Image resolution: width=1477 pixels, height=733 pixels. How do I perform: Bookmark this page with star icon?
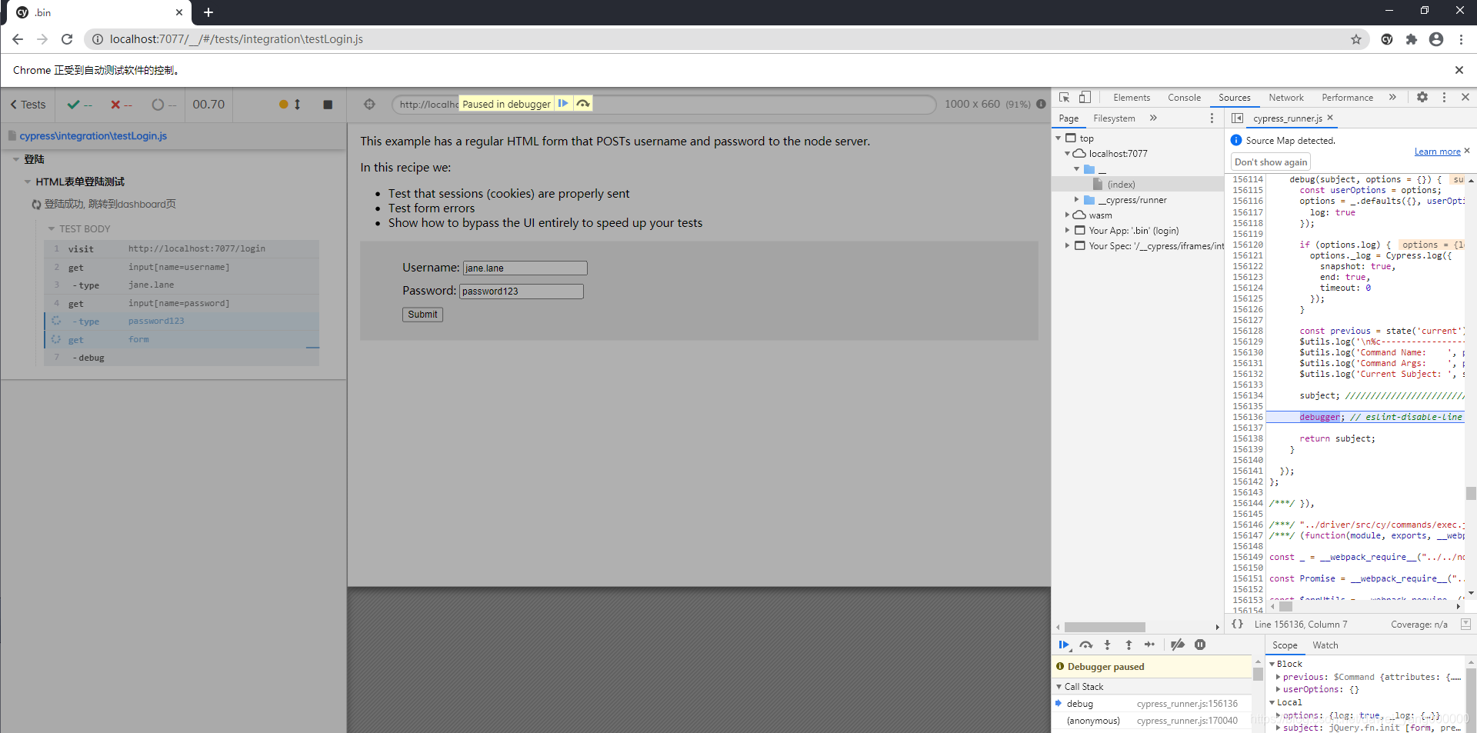[1356, 39]
